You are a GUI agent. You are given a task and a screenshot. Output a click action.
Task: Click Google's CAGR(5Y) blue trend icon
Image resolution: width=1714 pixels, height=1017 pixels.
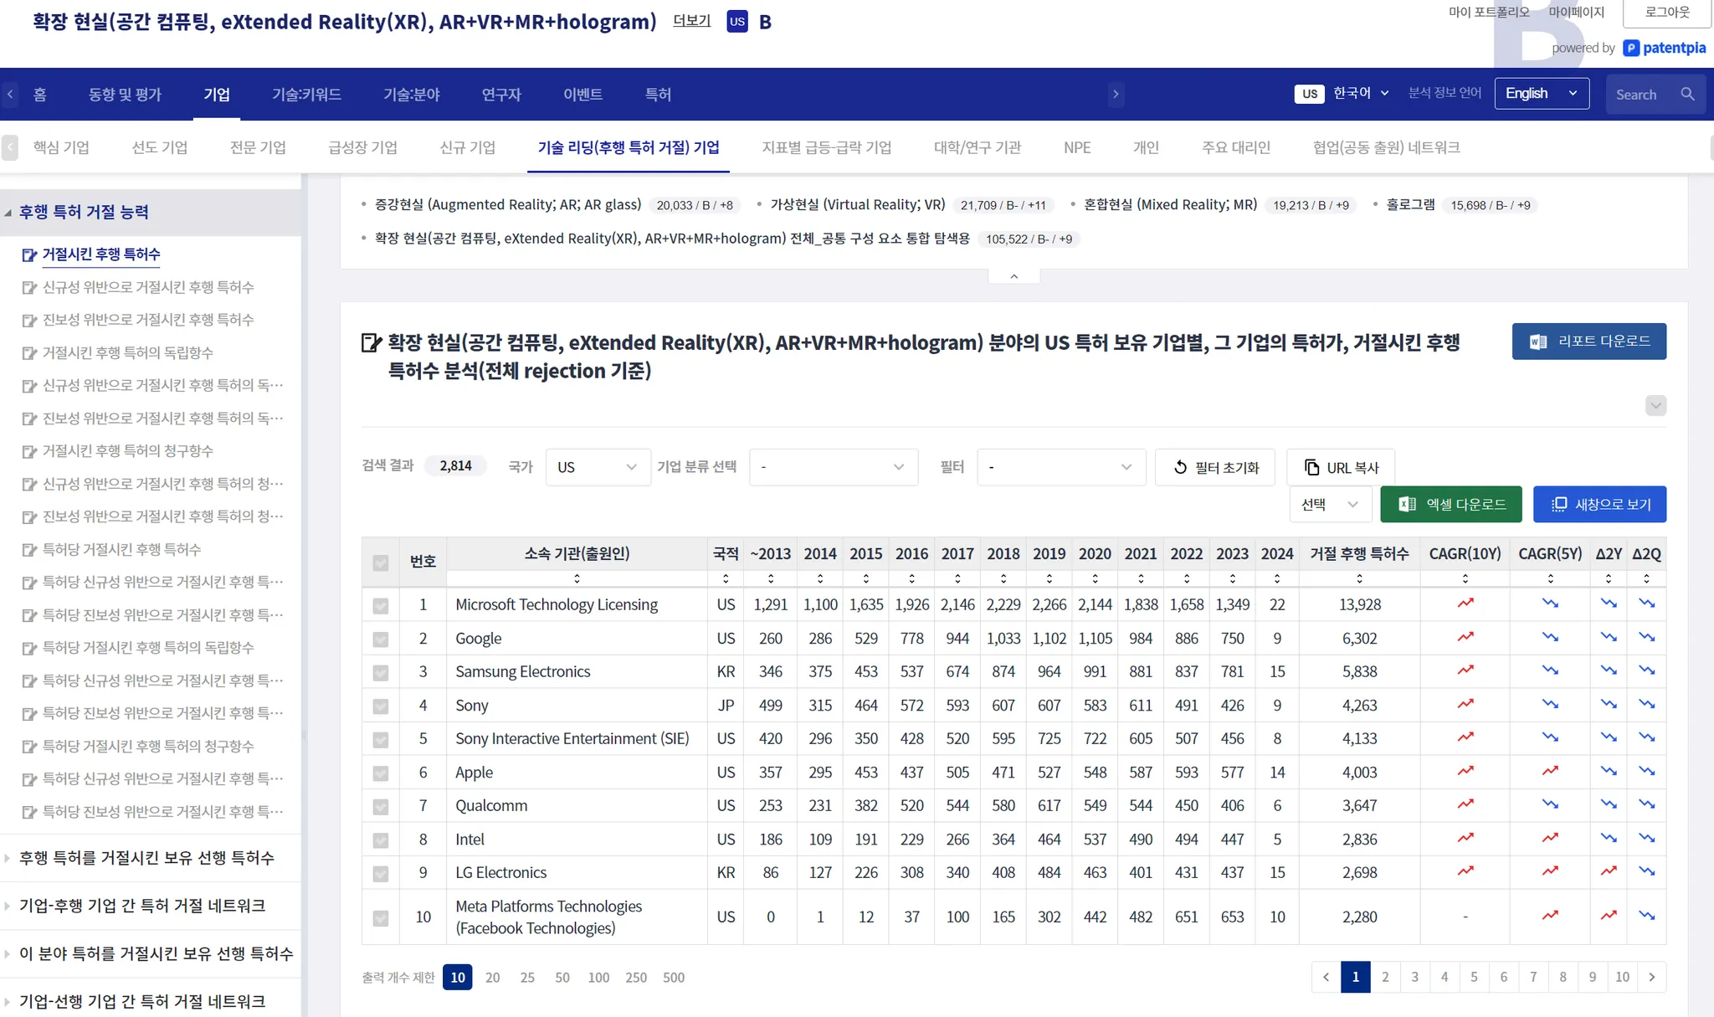coord(1550,638)
